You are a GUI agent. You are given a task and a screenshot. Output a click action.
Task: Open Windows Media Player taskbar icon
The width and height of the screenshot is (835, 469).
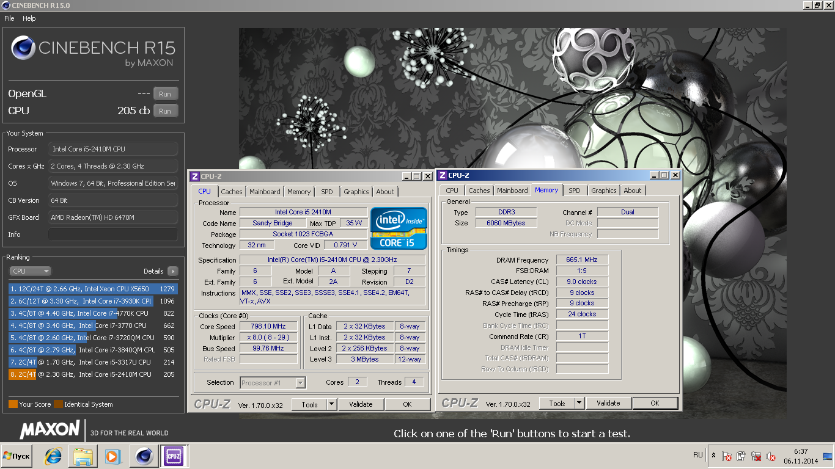click(x=112, y=456)
